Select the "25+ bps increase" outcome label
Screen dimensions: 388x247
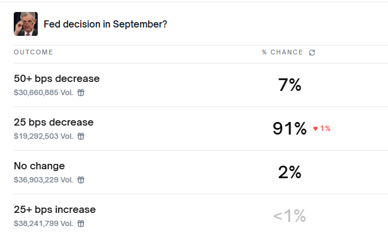click(x=55, y=209)
